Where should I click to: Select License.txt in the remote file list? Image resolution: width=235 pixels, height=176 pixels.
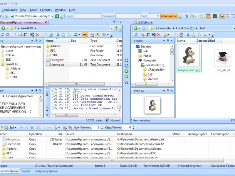(57, 65)
